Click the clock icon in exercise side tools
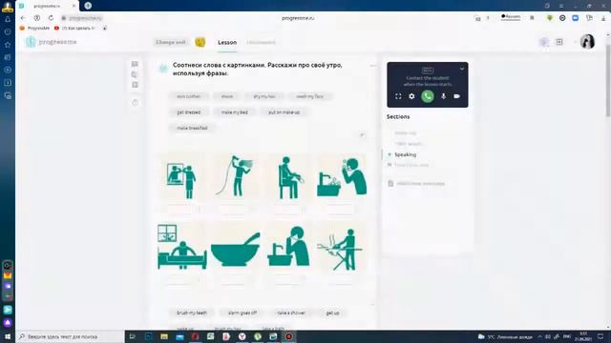The width and height of the screenshot is (611, 343). coord(135,103)
